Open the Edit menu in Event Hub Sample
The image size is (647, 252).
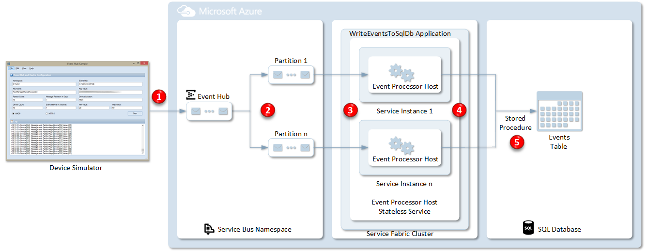(17, 68)
